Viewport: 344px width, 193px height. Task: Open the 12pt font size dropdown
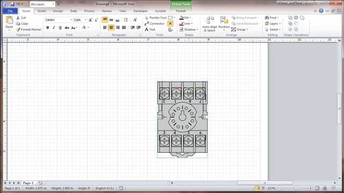tap(85, 20)
